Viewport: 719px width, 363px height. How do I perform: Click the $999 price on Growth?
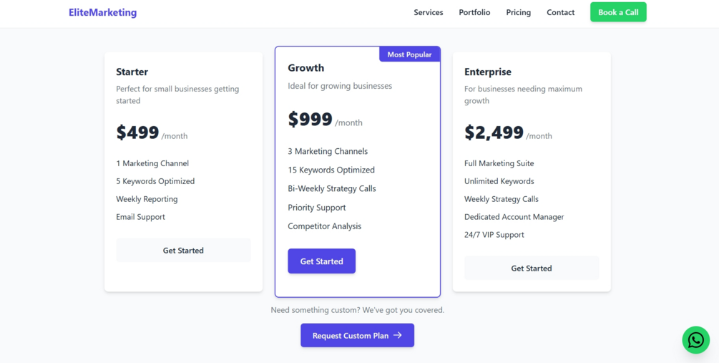tap(310, 120)
